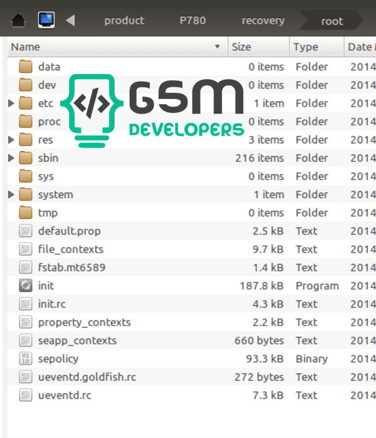Select the data folder name
The height and width of the screenshot is (438, 376).
tap(49, 67)
